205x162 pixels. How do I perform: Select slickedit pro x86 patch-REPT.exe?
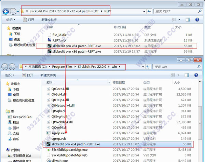(x=77, y=52)
